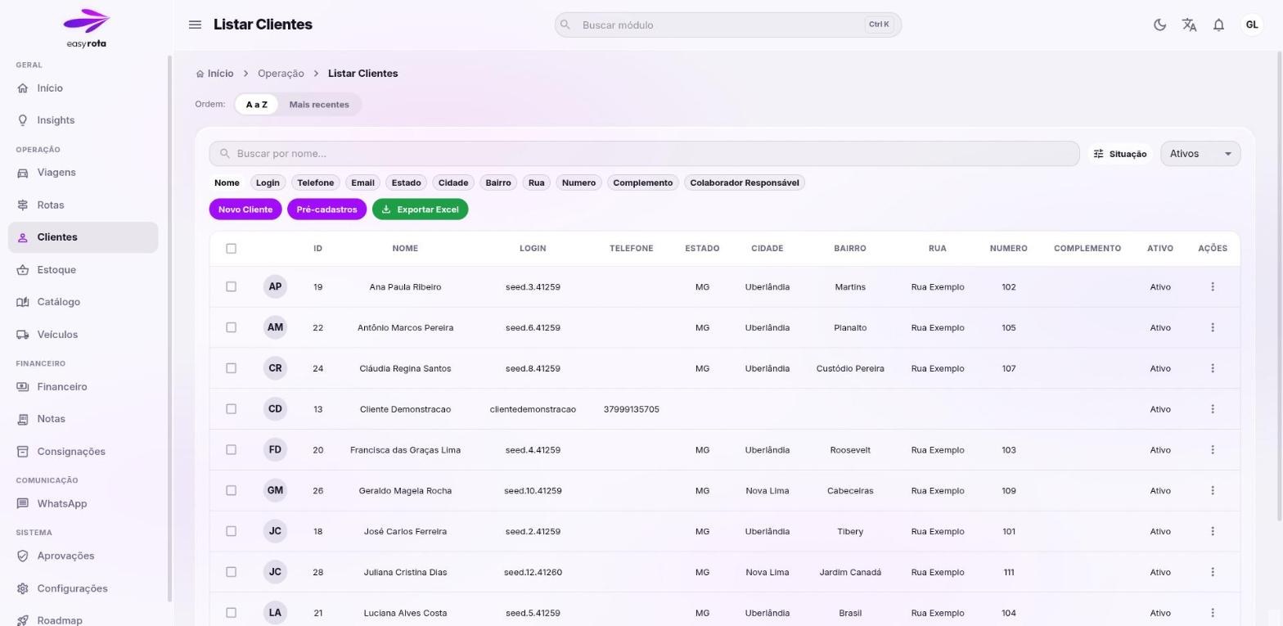
Task: Go to Início breadcrumb link
Action: pyautogui.click(x=214, y=74)
